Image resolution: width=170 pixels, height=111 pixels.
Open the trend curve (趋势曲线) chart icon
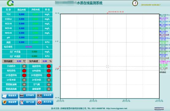pyautogui.click(x=22, y=95)
